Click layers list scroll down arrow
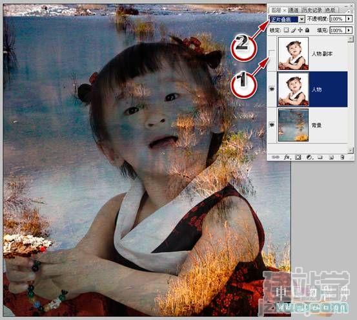 click(351, 151)
